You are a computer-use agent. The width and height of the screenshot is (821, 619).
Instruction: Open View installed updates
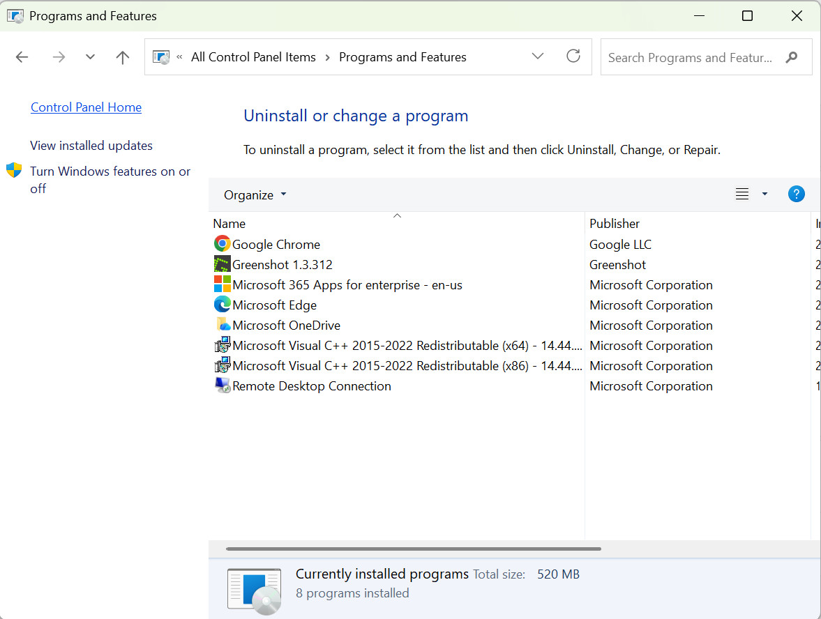pyautogui.click(x=91, y=146)
